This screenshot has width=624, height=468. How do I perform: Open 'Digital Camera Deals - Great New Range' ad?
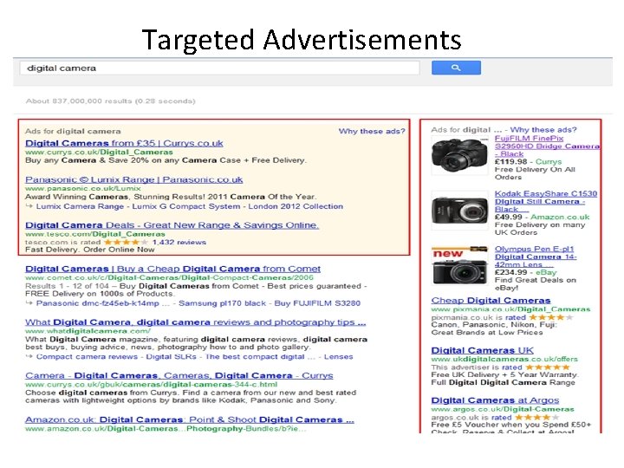172,225
